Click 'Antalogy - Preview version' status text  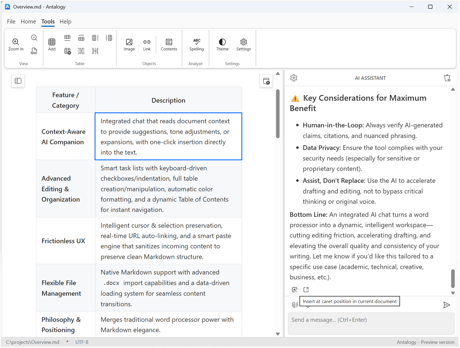tap(425, 342)
